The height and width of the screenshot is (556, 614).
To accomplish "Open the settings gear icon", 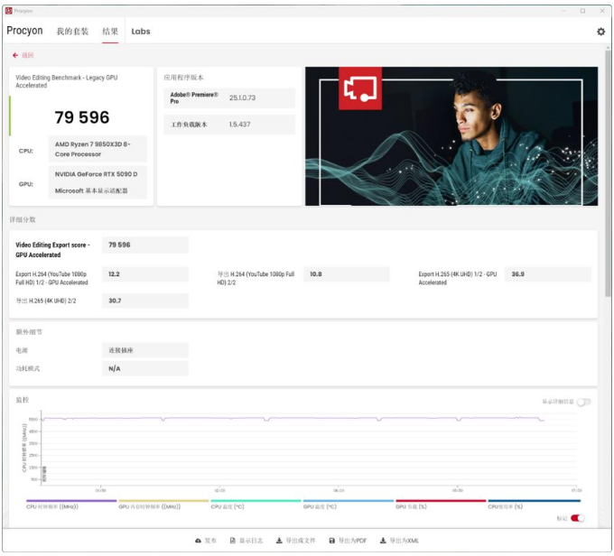I will tap(600, 32).
